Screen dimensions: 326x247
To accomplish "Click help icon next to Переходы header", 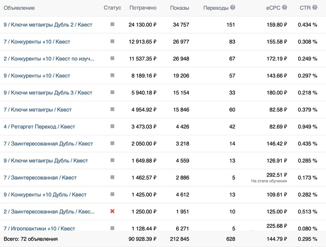I will tap(233, 8).
